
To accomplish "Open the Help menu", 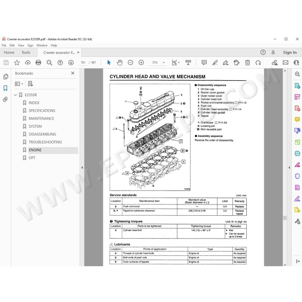I will [x=54, y=45].
